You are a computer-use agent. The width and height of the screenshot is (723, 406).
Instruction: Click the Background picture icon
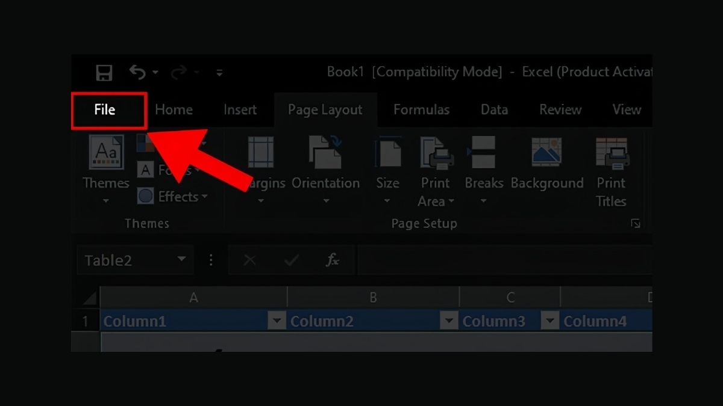click(x=546, y=152)
